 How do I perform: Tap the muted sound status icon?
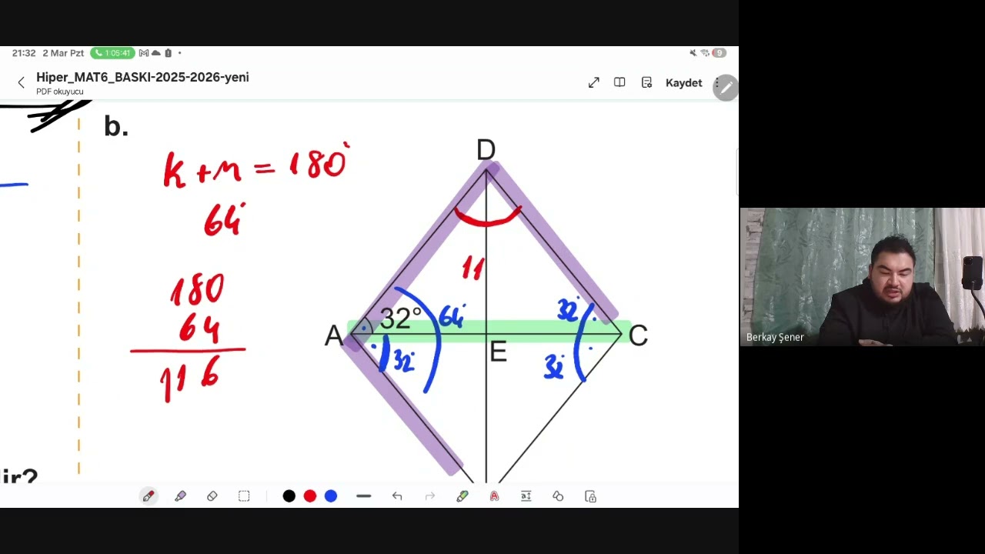693,53
